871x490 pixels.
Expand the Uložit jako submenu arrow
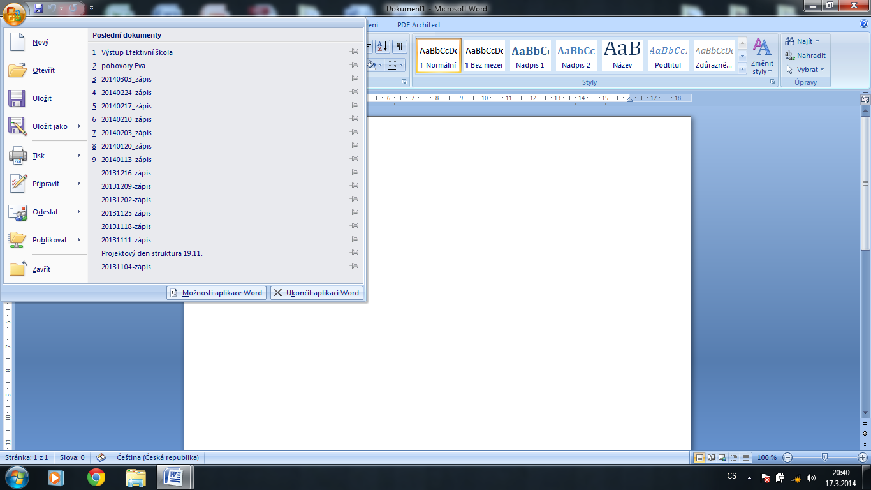(79, 126)
